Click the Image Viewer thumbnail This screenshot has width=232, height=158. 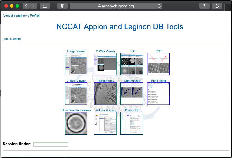point(76,64)
